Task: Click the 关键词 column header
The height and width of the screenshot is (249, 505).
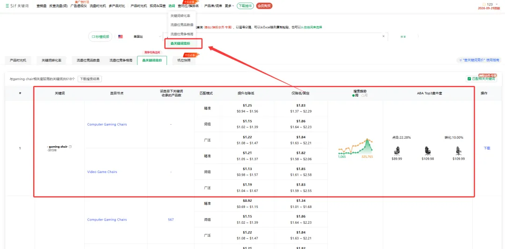Action: (59, 93)
